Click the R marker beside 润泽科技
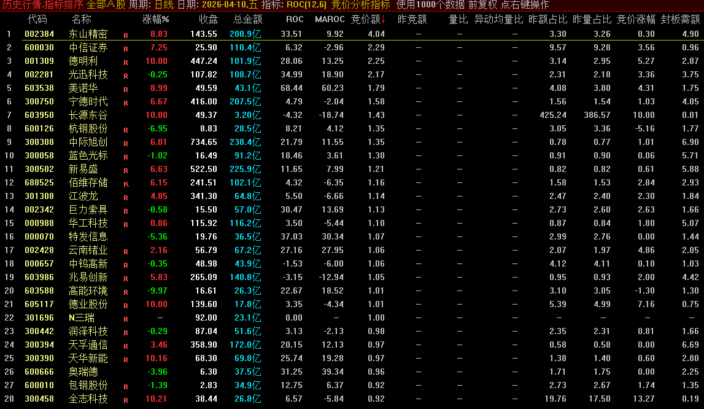704x409 pixels. click(126, 333)
